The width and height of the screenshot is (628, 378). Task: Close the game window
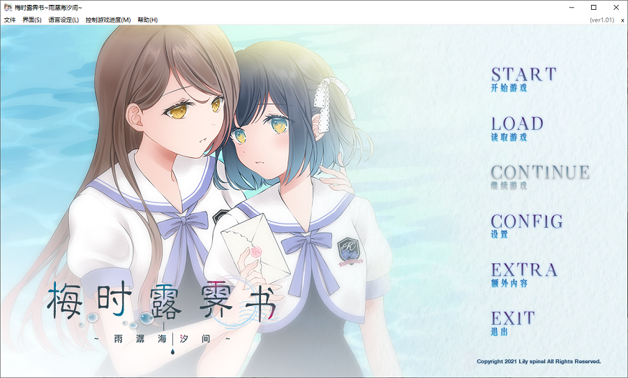(616, 7)
